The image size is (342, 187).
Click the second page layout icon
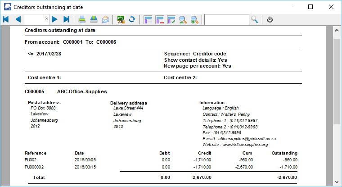(159, 19)
